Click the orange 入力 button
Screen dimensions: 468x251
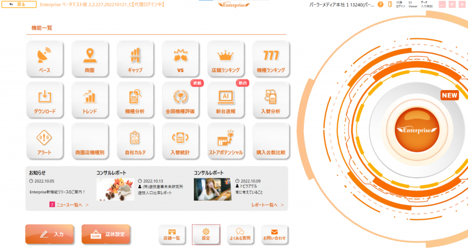49,234
